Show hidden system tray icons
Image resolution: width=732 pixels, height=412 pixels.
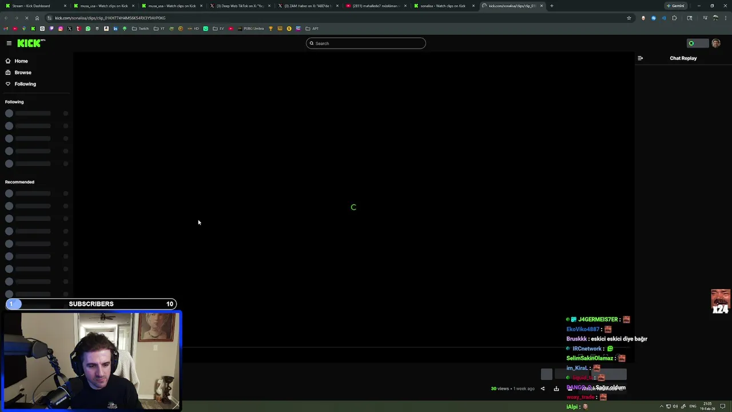tap(662, 406)
